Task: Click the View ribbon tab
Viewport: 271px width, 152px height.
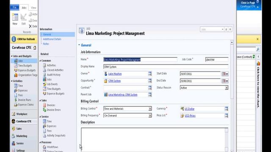Action: click(33, 8)
